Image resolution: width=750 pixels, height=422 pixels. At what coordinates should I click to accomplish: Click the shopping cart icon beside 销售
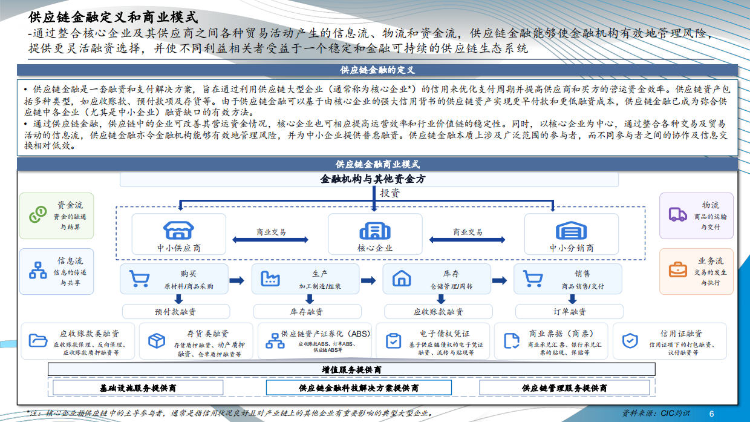click(533, 279)
